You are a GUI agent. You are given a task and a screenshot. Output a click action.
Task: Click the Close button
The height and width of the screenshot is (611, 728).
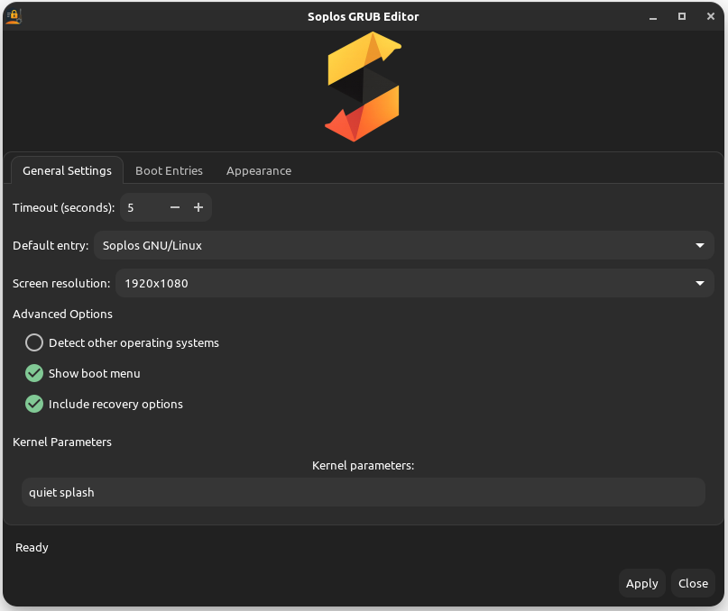click(693, 583)
